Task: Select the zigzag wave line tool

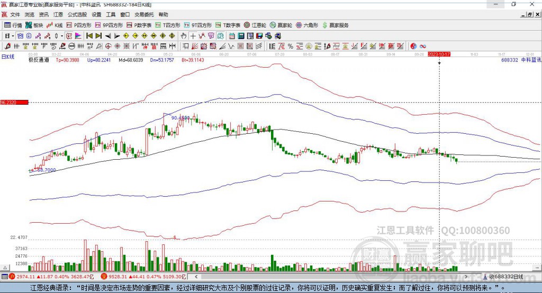Action: coord(231,46)
